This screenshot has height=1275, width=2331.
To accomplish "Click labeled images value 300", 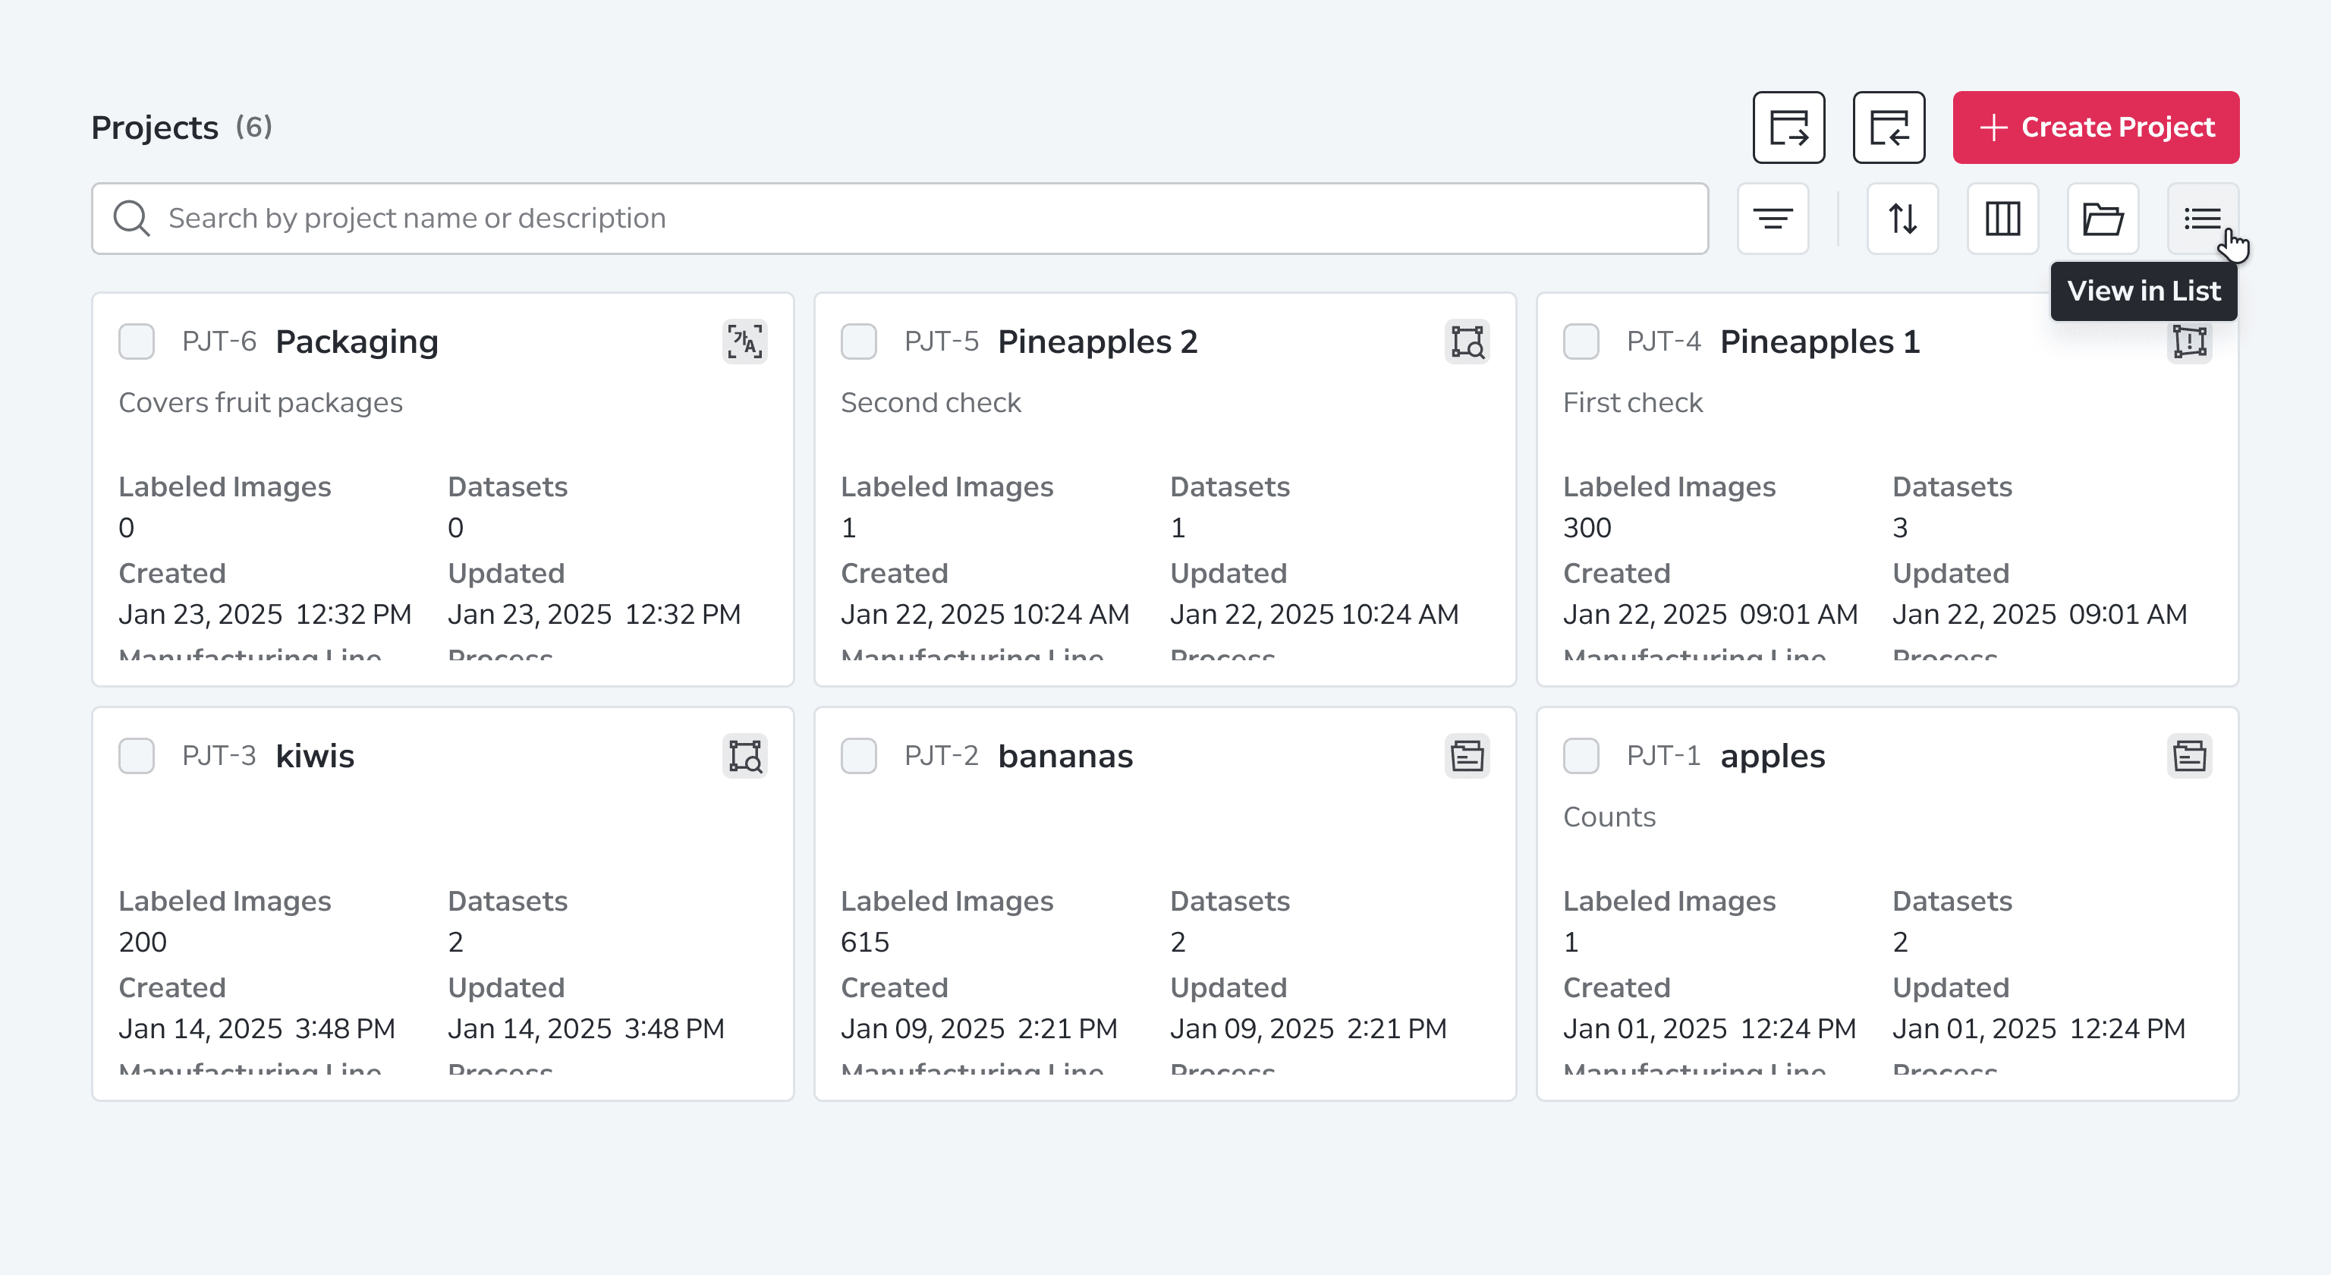I will coord(1587,528).
